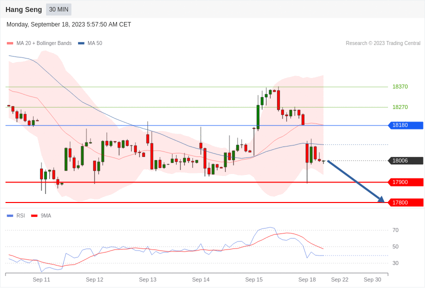
Task: Click the Sep 30 date axis label
Action: [372, 279]
